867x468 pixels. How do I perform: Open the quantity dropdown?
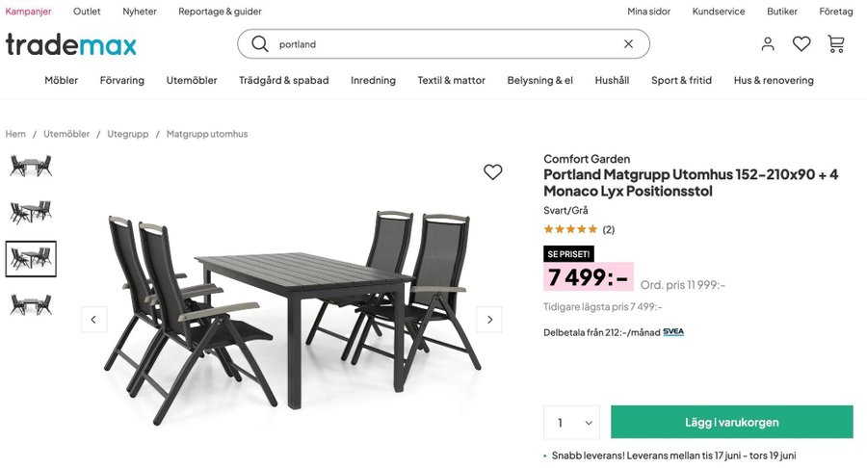coord(571,423)
